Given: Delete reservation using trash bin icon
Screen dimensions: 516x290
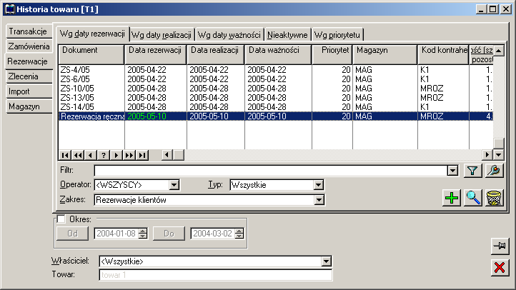Looking at the screenshot, I should 494,198.
